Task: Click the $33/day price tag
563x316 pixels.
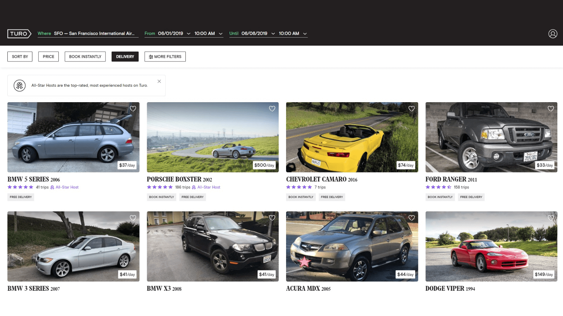Action: (x=545, y=165)
